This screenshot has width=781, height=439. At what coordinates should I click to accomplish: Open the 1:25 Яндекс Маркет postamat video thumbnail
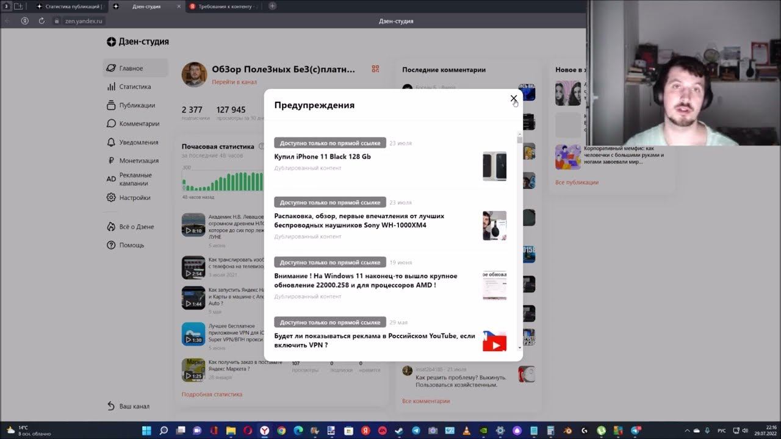click(193, 370)
